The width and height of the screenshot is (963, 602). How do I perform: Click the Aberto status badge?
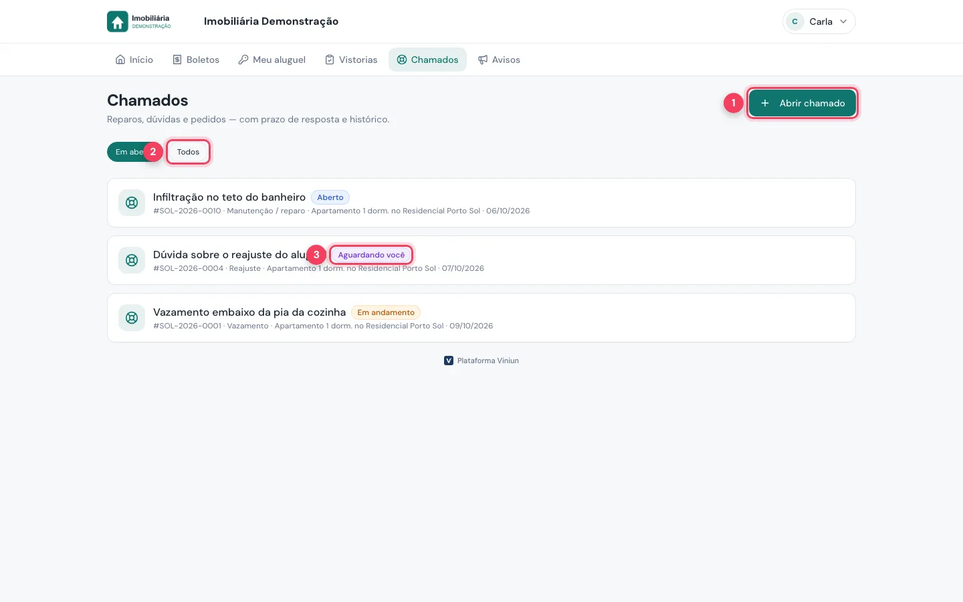tap(330, 197)
